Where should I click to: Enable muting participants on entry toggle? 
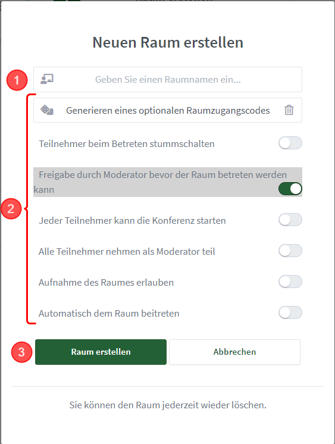(290, 143)
